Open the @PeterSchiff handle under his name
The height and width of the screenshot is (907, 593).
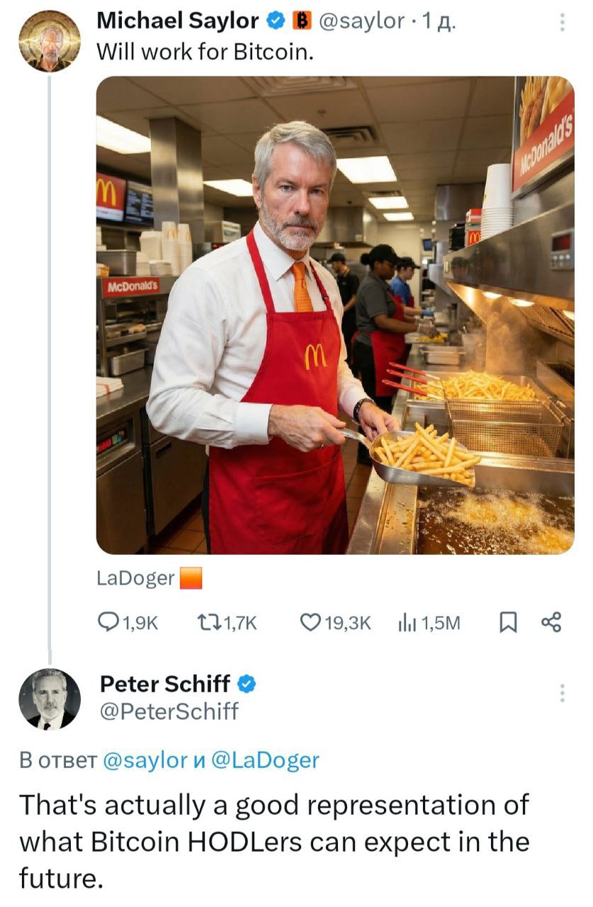click(x=169, y=711)
